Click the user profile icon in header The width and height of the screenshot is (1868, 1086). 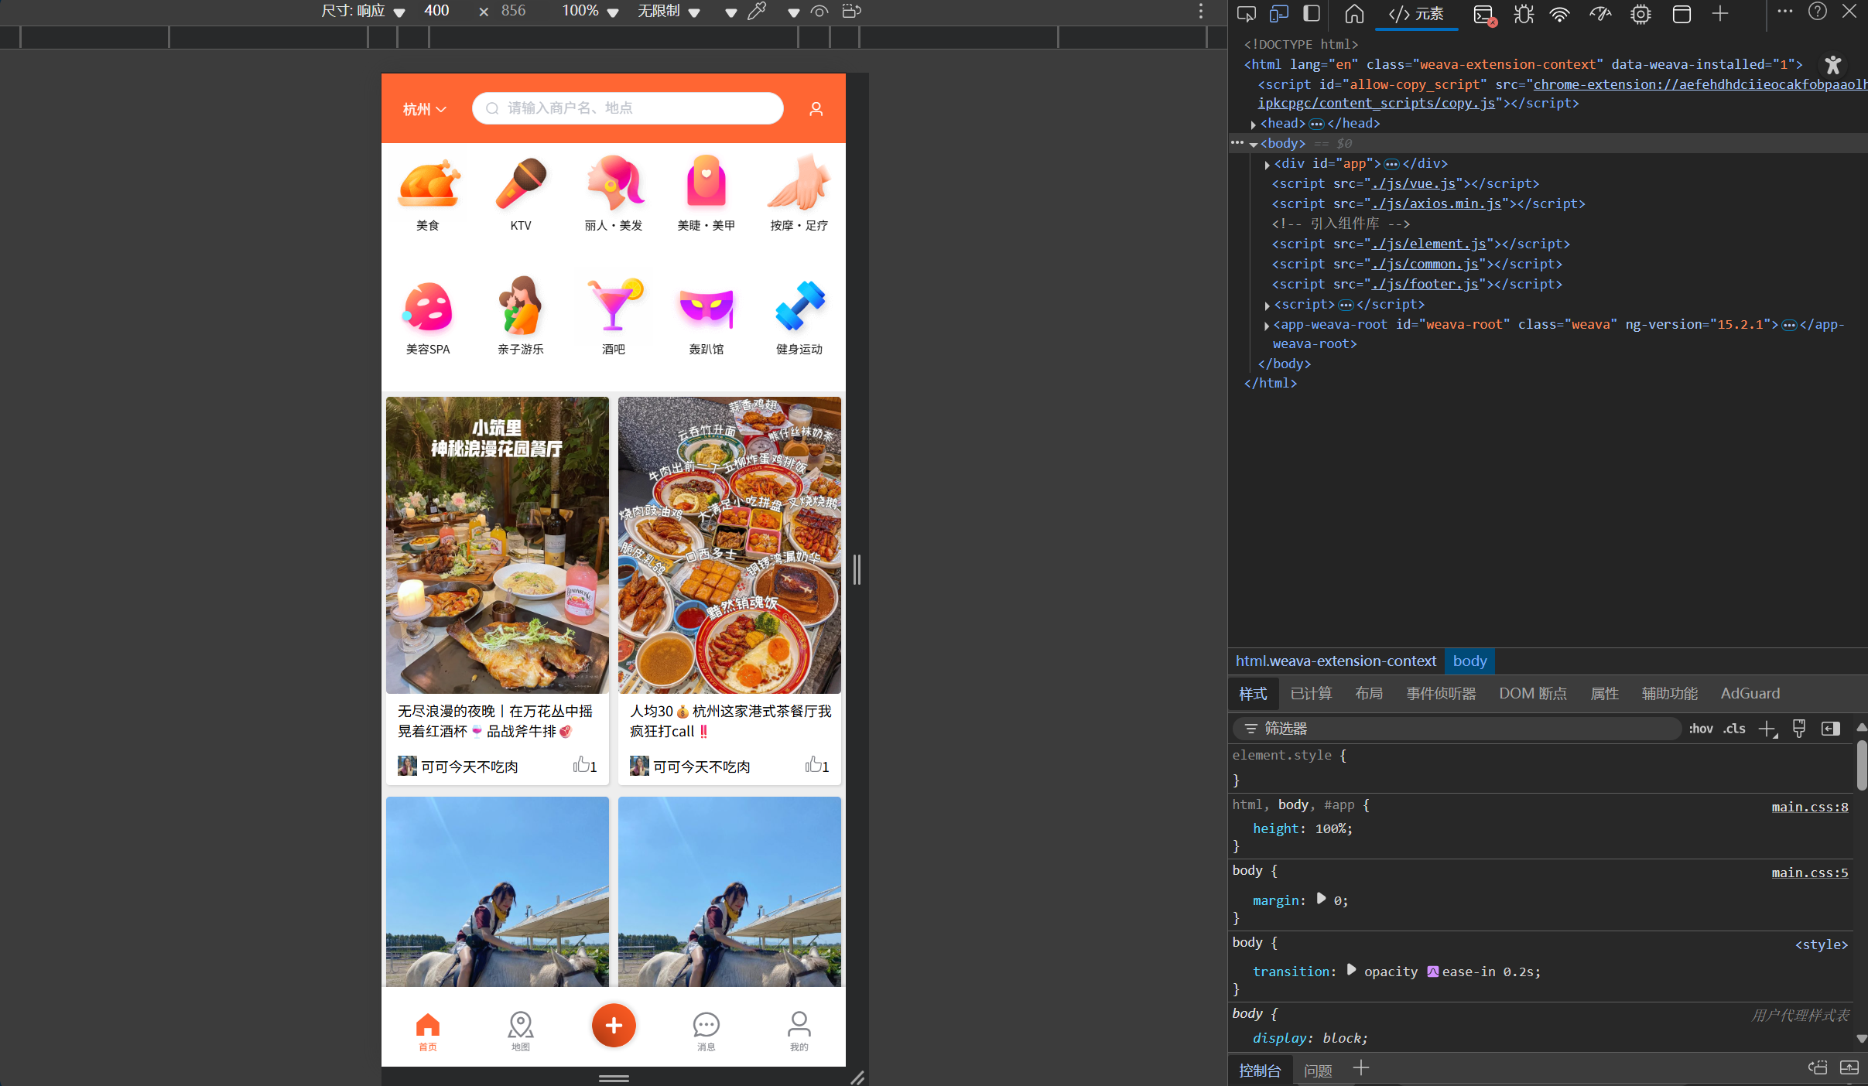(x=816, y=109)
